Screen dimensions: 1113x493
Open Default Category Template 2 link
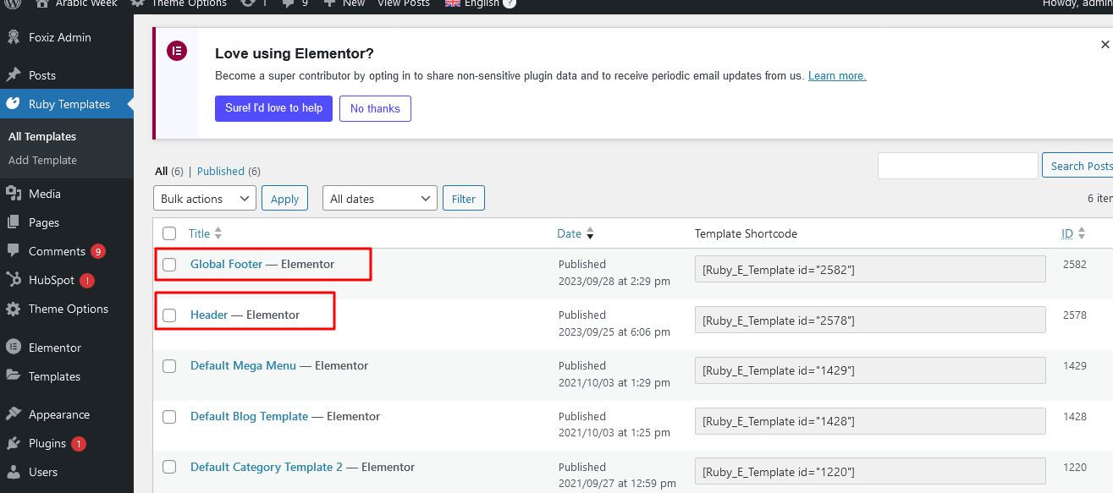(x=267, y=467)
